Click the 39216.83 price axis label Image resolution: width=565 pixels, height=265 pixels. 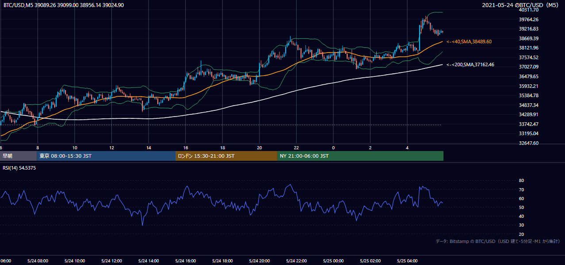click(x=529, y=29)
